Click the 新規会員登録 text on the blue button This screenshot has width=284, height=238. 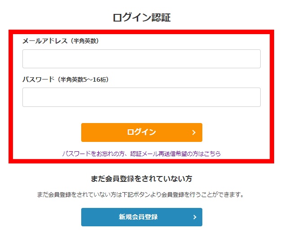pos(138,217)
